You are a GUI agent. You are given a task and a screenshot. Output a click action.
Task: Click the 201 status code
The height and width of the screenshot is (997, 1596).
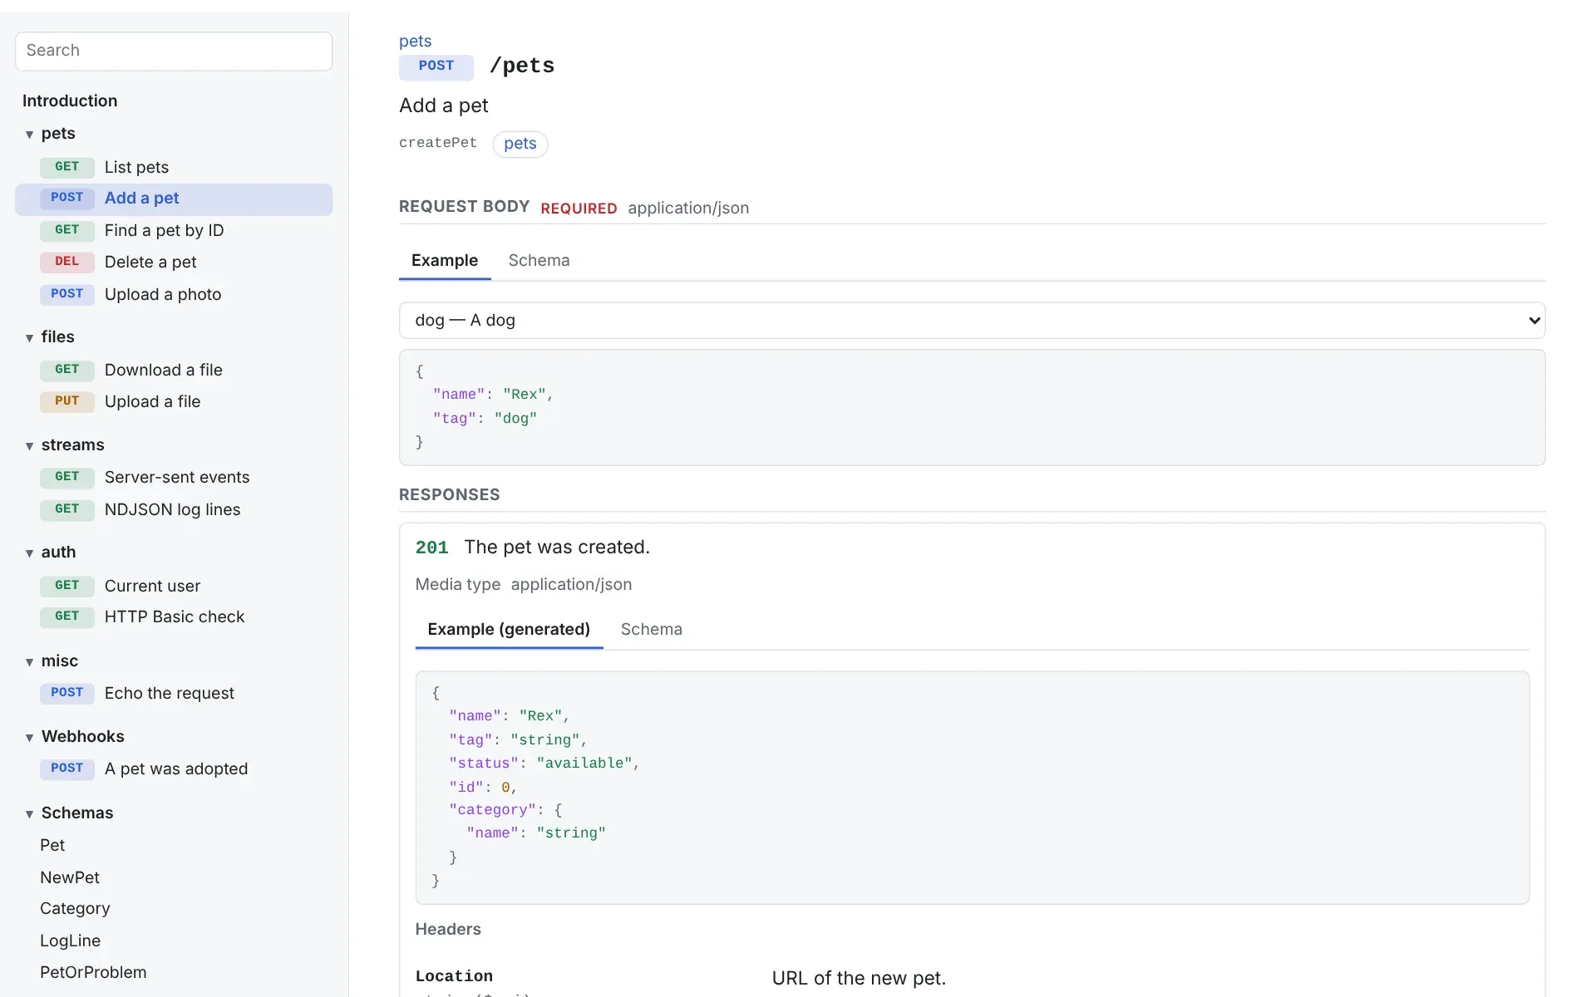coord(432,548)
